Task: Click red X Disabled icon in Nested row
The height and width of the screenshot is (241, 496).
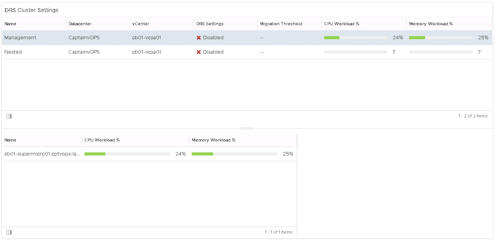Action: pos(199,52)
